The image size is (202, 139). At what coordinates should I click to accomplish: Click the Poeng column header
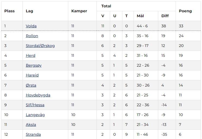[185, 11]
